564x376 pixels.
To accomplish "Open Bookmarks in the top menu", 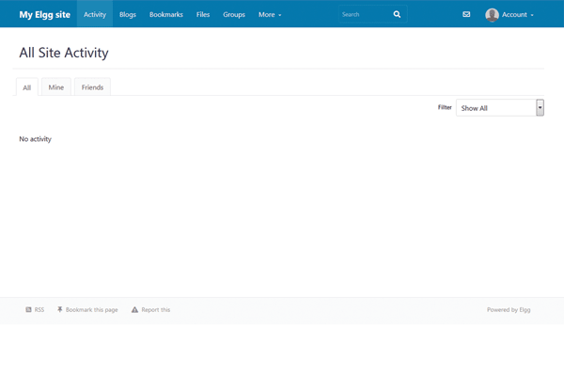I will click(x=166, y=15).
